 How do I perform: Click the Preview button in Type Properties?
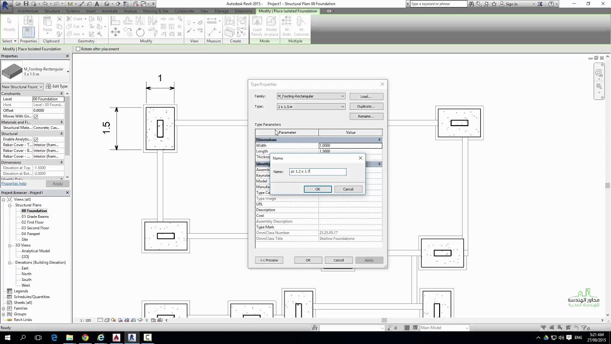point(269,260)
